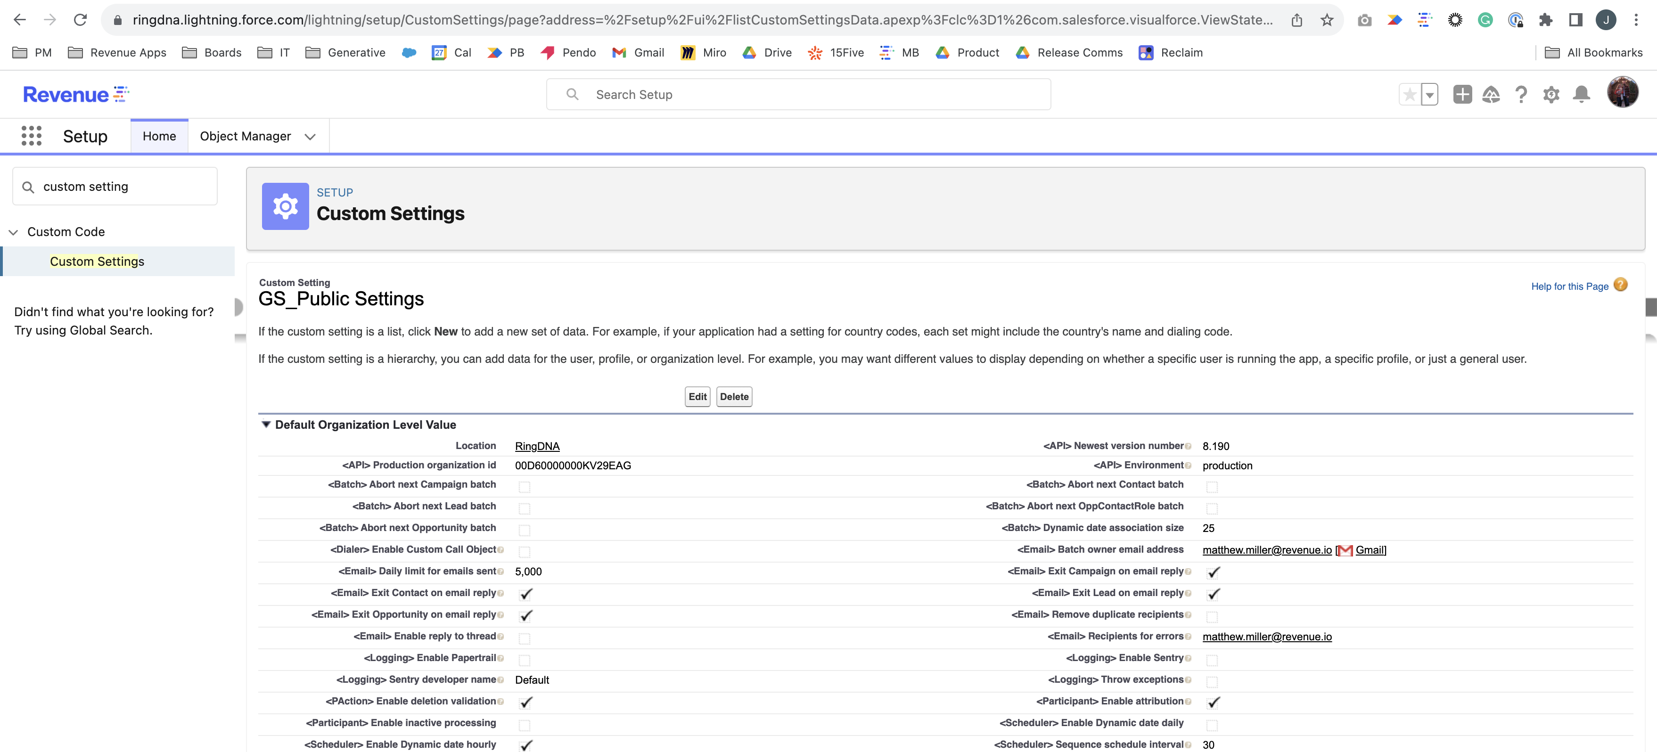This screenshot has height=752, width=1657.
Task: Switch to the Home tab
Action: pyautogui.click(x=159, y=136)
